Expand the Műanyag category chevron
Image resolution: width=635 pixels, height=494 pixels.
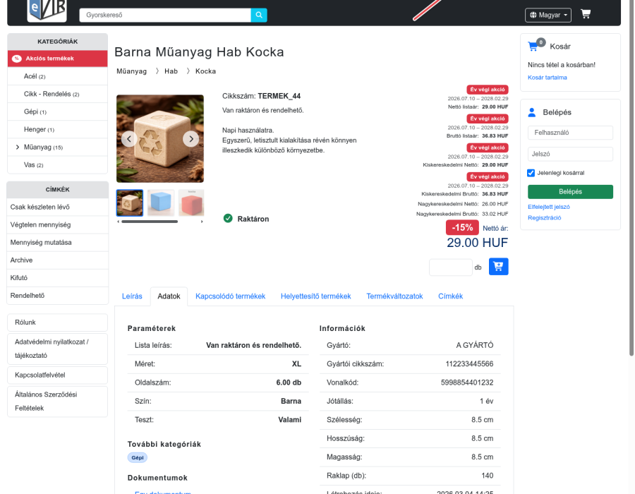coord(18,147)
